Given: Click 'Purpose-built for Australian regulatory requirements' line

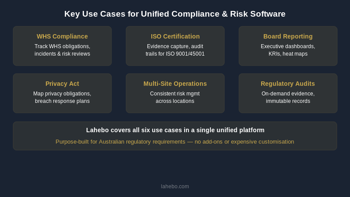Looking at the screenshot, I should pyautogui.click(x=175, y=142).
